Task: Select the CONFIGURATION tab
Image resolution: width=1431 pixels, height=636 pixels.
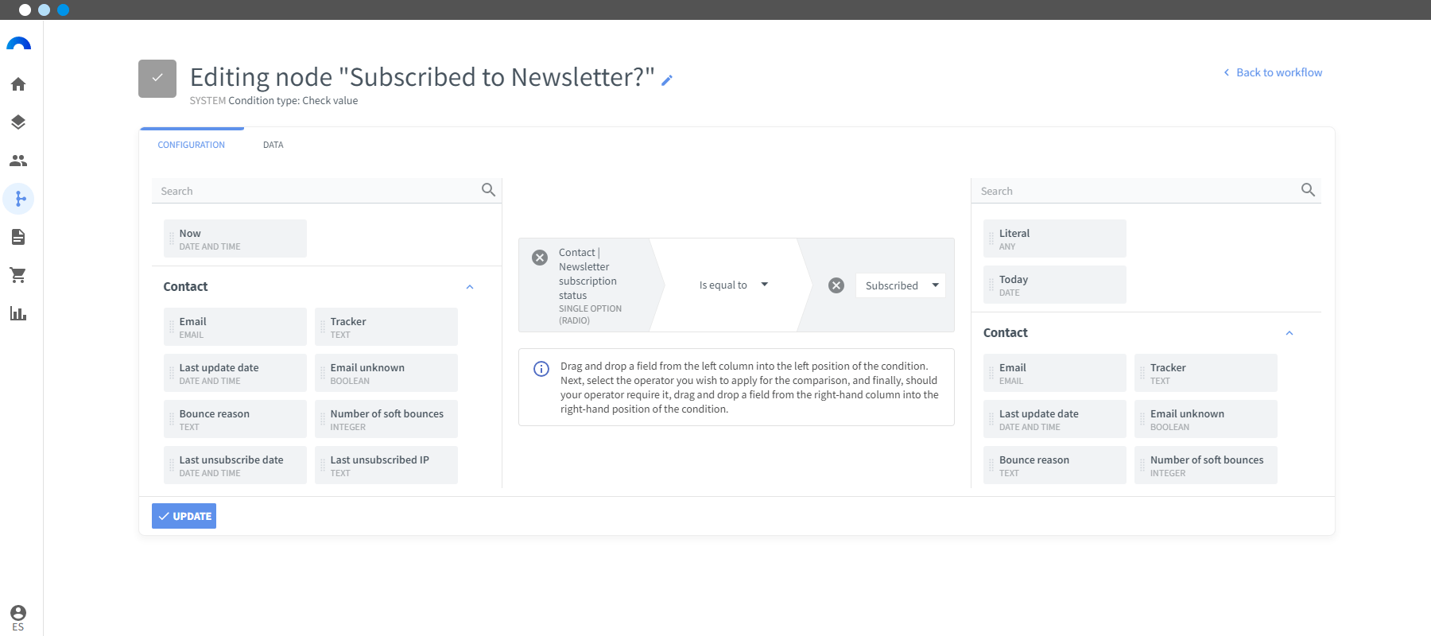Action: [192, 145]
